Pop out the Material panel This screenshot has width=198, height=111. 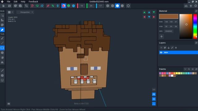(196, 11)
